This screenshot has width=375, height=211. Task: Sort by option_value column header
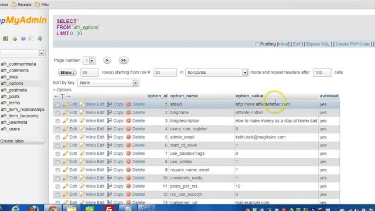[x=249, y=96]
